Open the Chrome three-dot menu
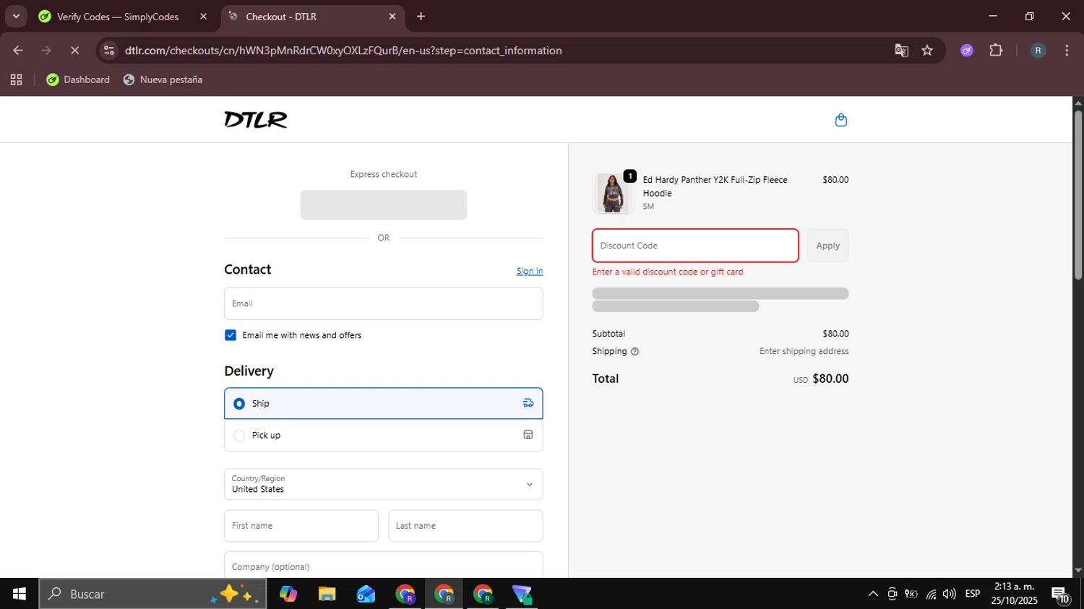 (1067, 51)
